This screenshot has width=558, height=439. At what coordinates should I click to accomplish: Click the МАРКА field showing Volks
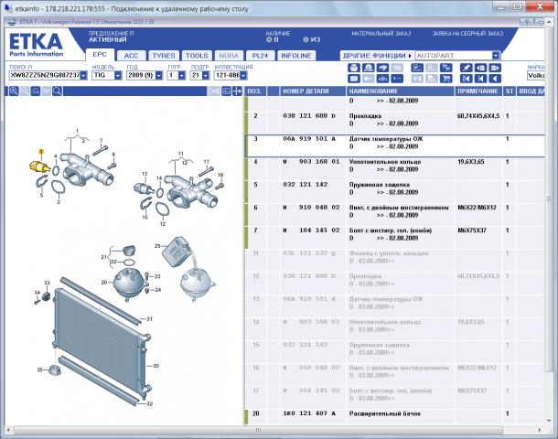(x=535, y=75)
